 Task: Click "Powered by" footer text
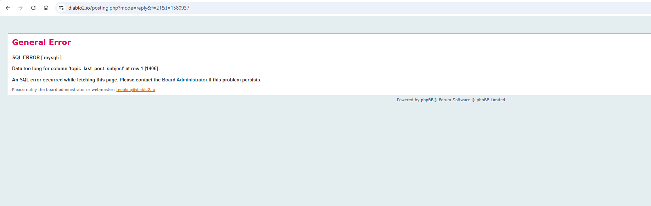point(408,100)
